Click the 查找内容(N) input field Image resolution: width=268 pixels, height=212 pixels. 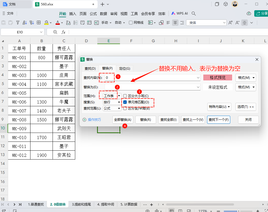click(152, 77)
